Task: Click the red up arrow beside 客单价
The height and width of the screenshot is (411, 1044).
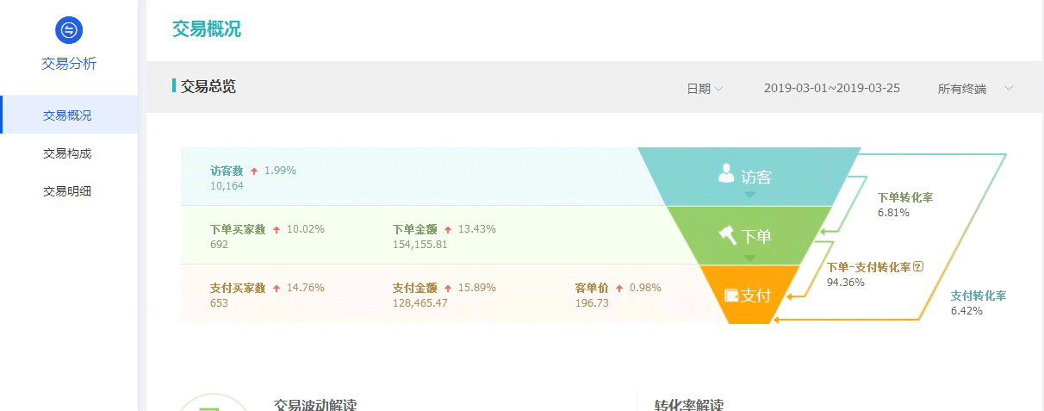Action: (x=619, y=289)
